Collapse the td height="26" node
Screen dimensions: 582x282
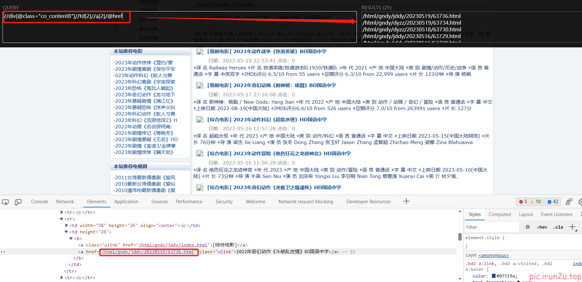click(x=66, y=232)
